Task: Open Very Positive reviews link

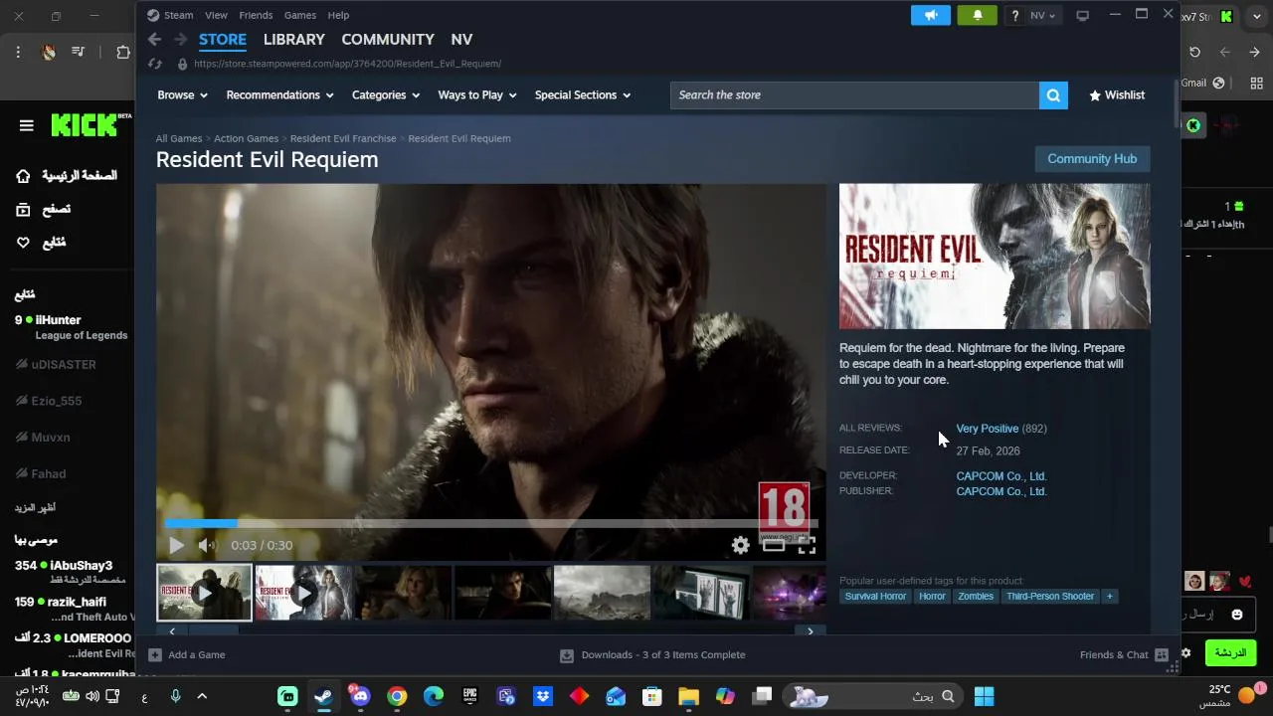Action: (x=987, y=429)
